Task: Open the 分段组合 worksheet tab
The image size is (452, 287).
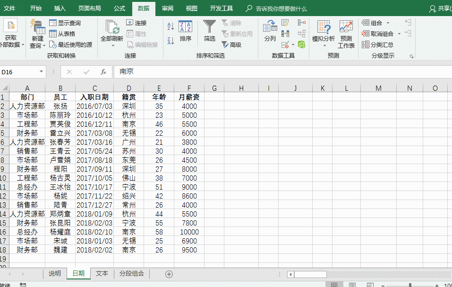Action: 131,274
